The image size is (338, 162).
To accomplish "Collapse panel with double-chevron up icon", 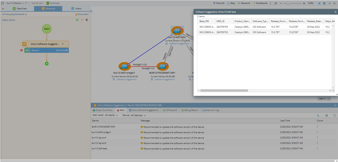I will coord(3,9).
